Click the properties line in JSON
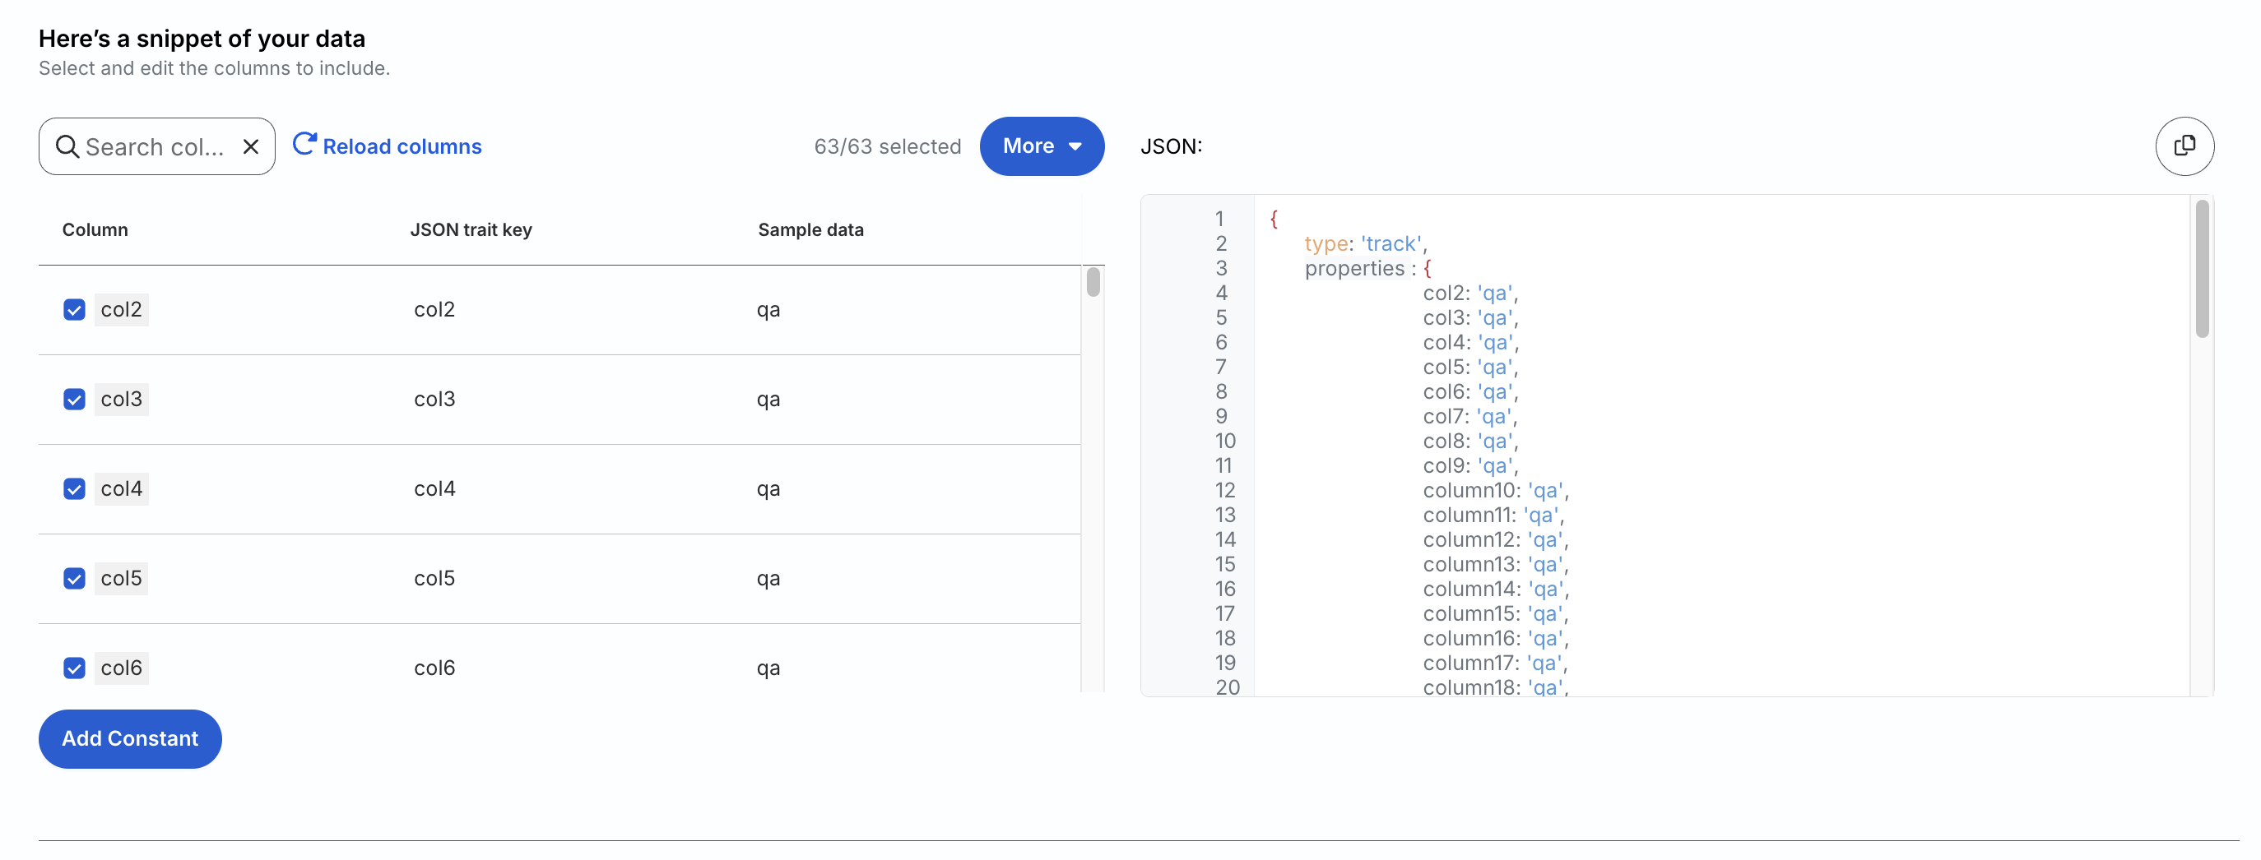The width and height of the screenshot is (2261, 860). tap(1367, 268)
